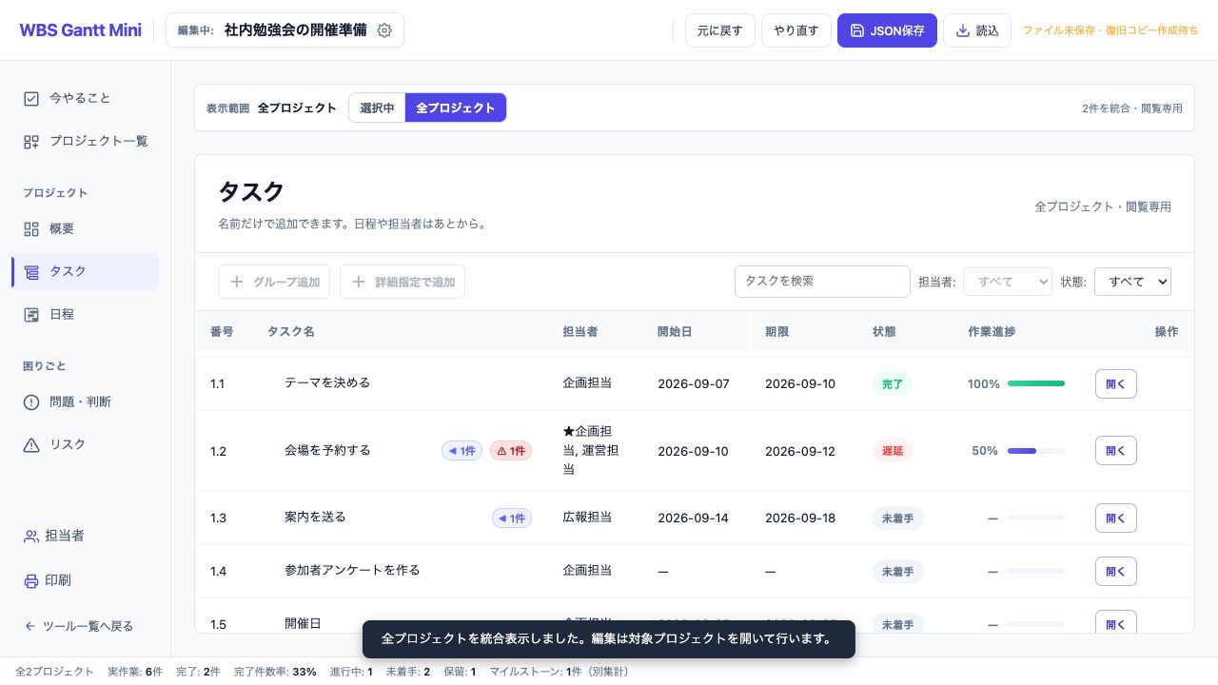
Task: Click the 遅延 status badge
Action: tap(893, 451)
